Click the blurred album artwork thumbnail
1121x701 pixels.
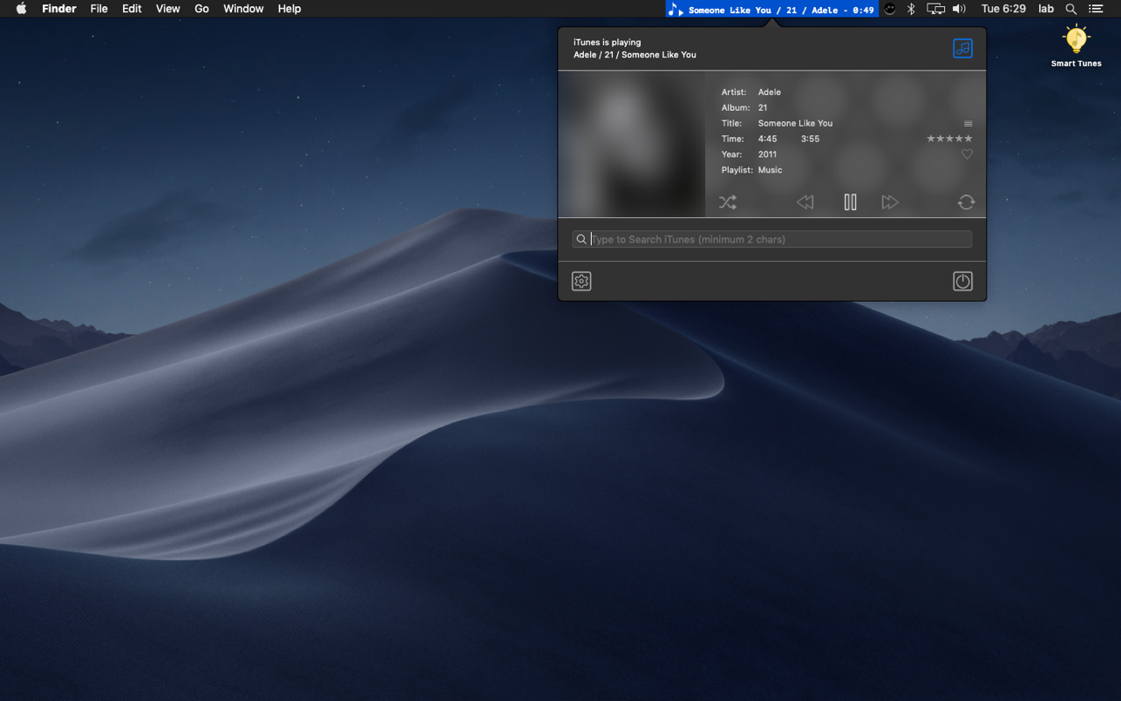pyautogui.click(x=631, y=144)
